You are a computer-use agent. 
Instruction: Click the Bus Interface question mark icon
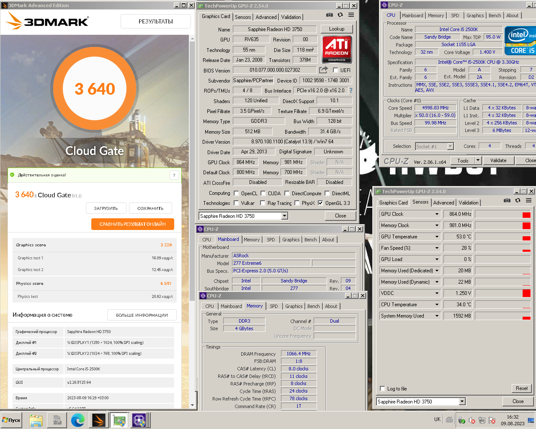(350, 90)
